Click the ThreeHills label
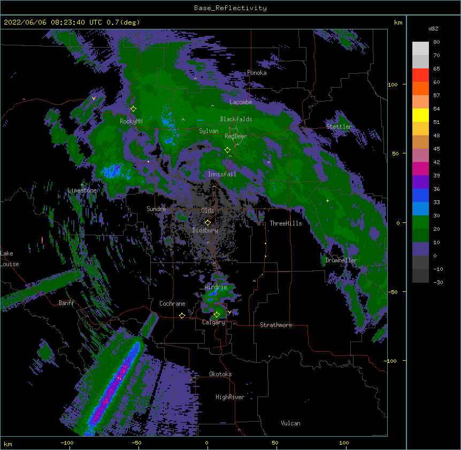The height and width of the screenshot is (450, 461). point(286,223)
